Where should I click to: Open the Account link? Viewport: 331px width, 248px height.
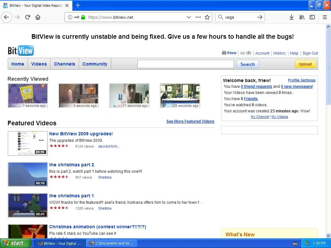pos(262,53)
